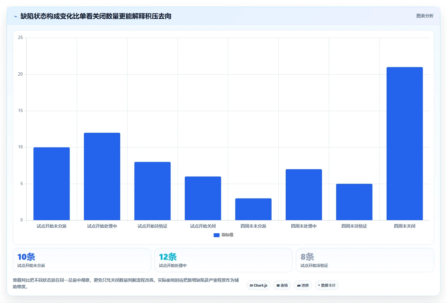Click the 堆叠对比 description paragraph

point(126,283)
